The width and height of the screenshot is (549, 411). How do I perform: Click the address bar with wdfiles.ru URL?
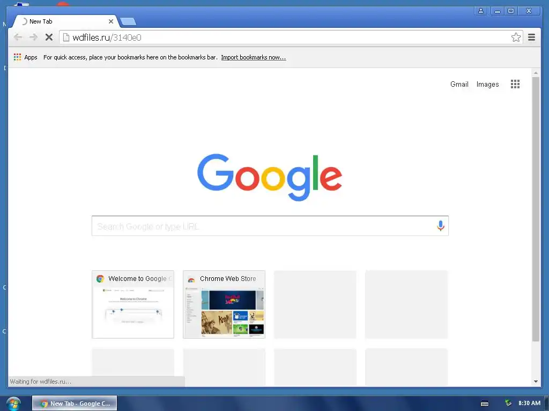[291, 37]
